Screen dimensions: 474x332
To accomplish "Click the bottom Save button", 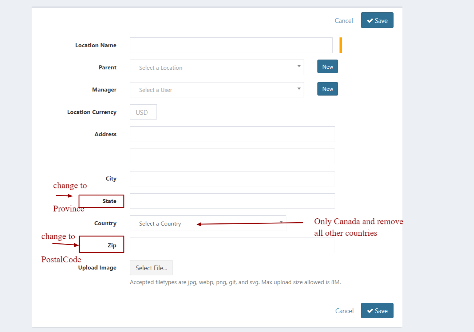I will coord(377,311).
